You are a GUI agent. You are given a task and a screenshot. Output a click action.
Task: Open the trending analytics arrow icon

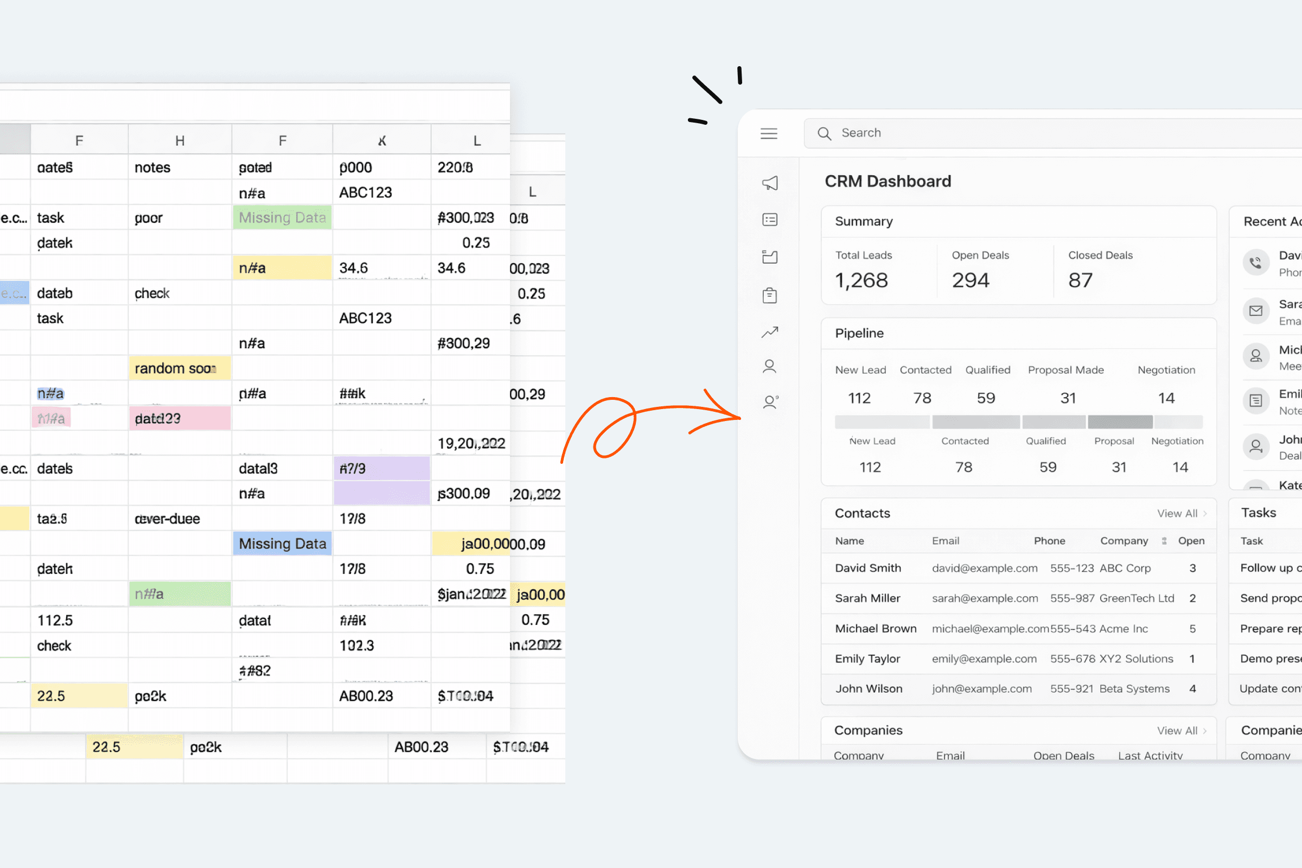point(769,331)
